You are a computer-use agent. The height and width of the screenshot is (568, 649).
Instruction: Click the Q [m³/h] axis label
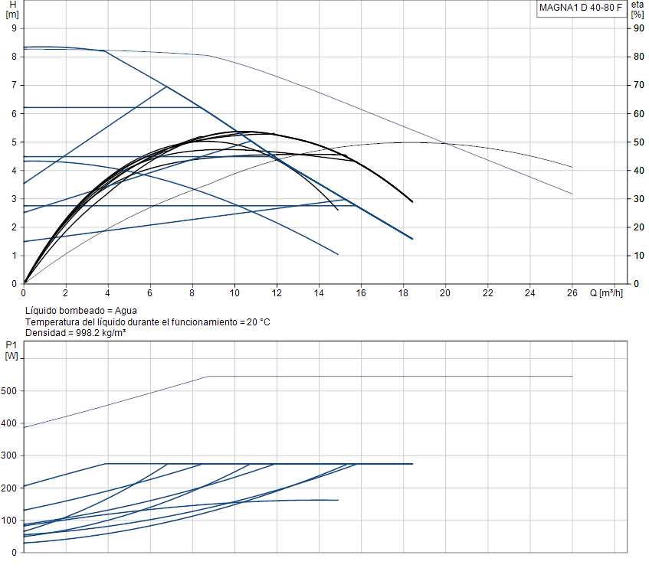click(606, 293)
